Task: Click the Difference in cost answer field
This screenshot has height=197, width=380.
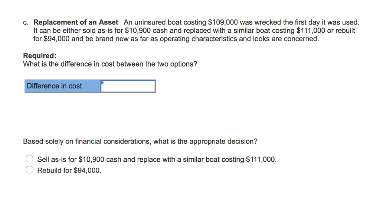Action: click(128, 86)
